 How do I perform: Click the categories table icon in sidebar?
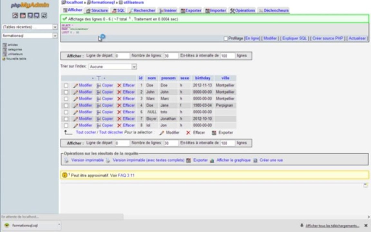click(x=5, y=50)
